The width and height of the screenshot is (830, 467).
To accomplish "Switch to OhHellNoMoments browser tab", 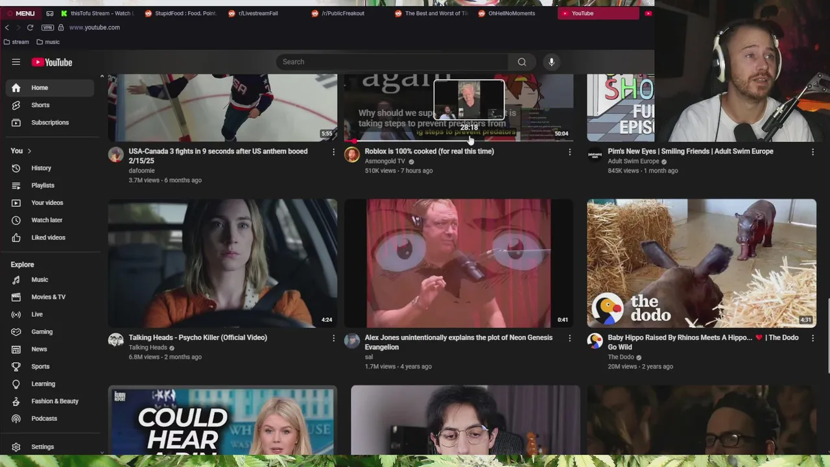I will tap(514, 13).
